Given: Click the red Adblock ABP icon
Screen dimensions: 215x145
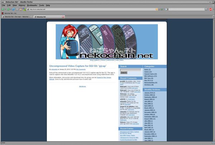Looking at the screenshot, I should [x=211, y=9].
